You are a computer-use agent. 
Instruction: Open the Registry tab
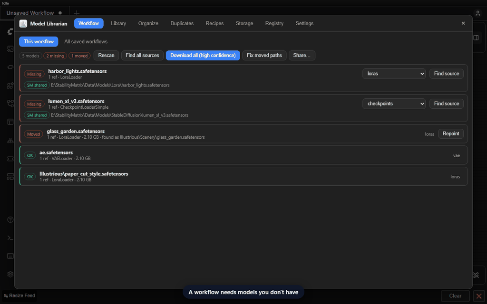point(274,23)
